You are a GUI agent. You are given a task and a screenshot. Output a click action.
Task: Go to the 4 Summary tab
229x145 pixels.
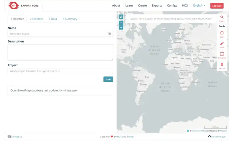pos(70,19)
